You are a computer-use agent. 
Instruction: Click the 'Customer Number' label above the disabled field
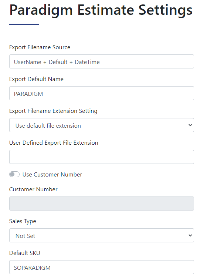tap(33, 189)
